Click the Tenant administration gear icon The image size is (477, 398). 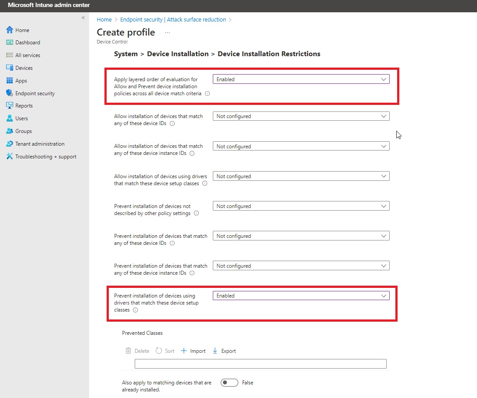tap(10, 143)
